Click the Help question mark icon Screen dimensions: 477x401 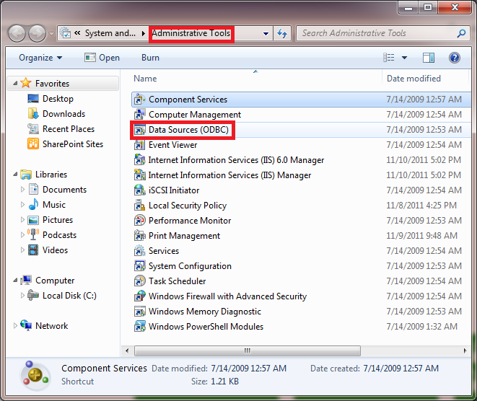coord(455,58)
